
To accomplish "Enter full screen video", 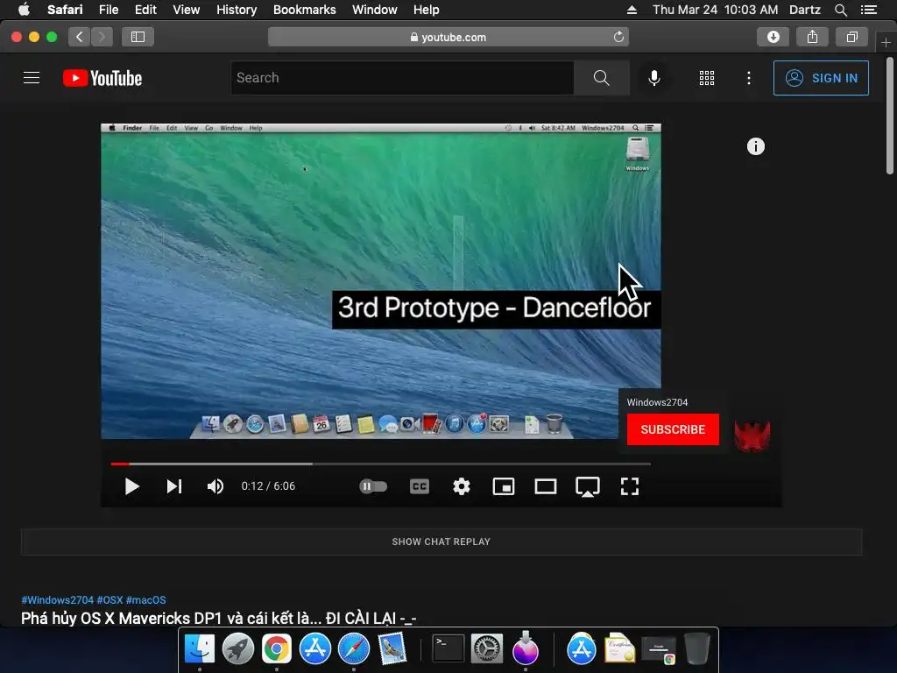I will 629,486.
